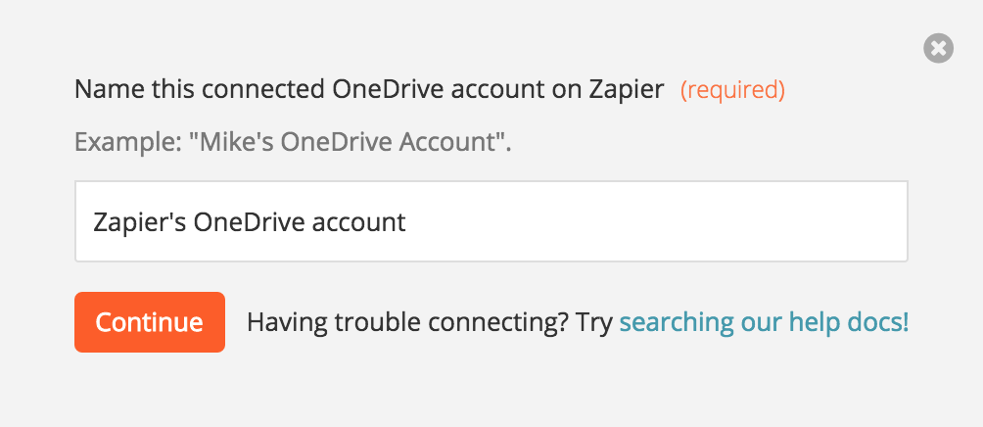Screen dimensions: 983x427
Task: Place the cursor after the word "account" in the name field
Action: pyautogui.click(x=407, y=222)
